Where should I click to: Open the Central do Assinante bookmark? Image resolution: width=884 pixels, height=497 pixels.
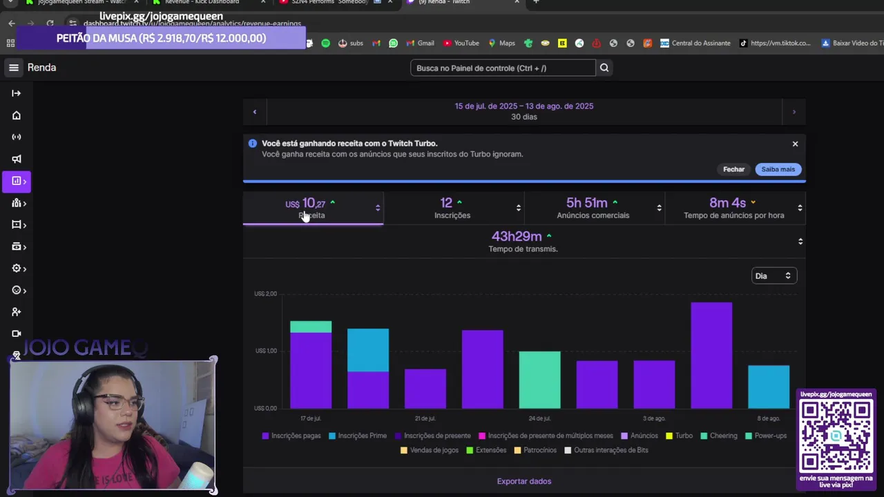(x=695, y=43)
